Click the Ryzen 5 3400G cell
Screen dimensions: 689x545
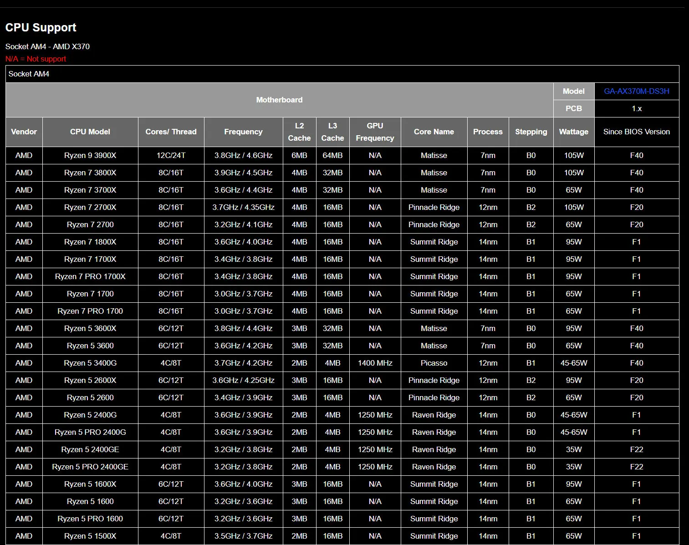(x=90, y=363)
